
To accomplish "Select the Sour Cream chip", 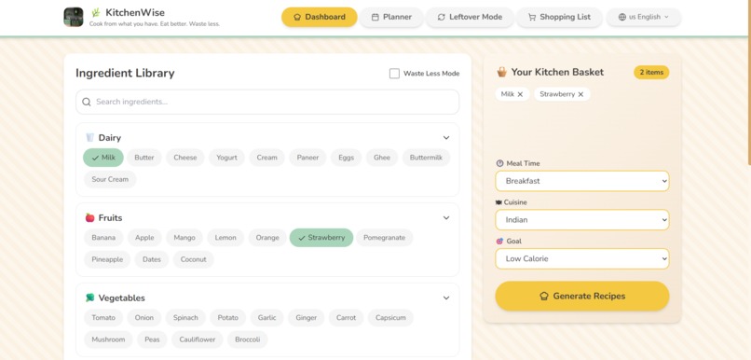I will point(110,179).
